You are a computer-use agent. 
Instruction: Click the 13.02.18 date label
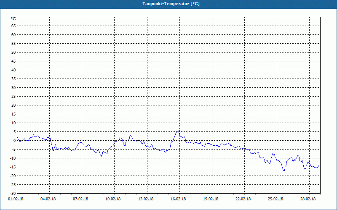pyautogui.click(x=146, y=199)
